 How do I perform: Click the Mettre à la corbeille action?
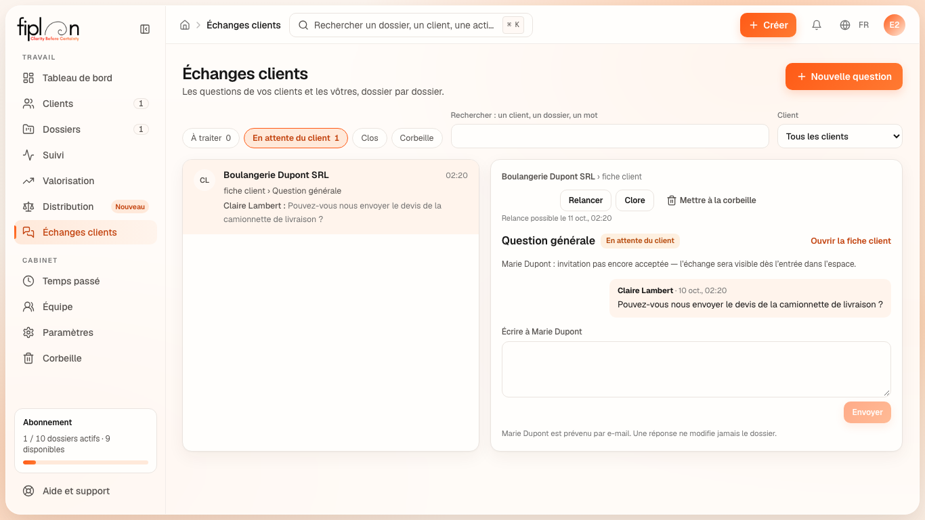pyautogui.click(x=711, y=200)
